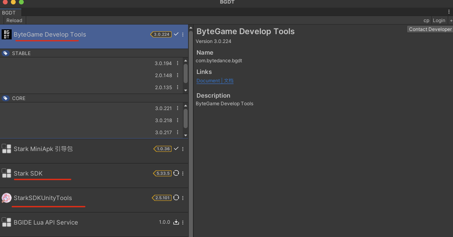Screen dimensions: 453x237
Task: Open more options for Stark SDK
Action: [183, 173]
